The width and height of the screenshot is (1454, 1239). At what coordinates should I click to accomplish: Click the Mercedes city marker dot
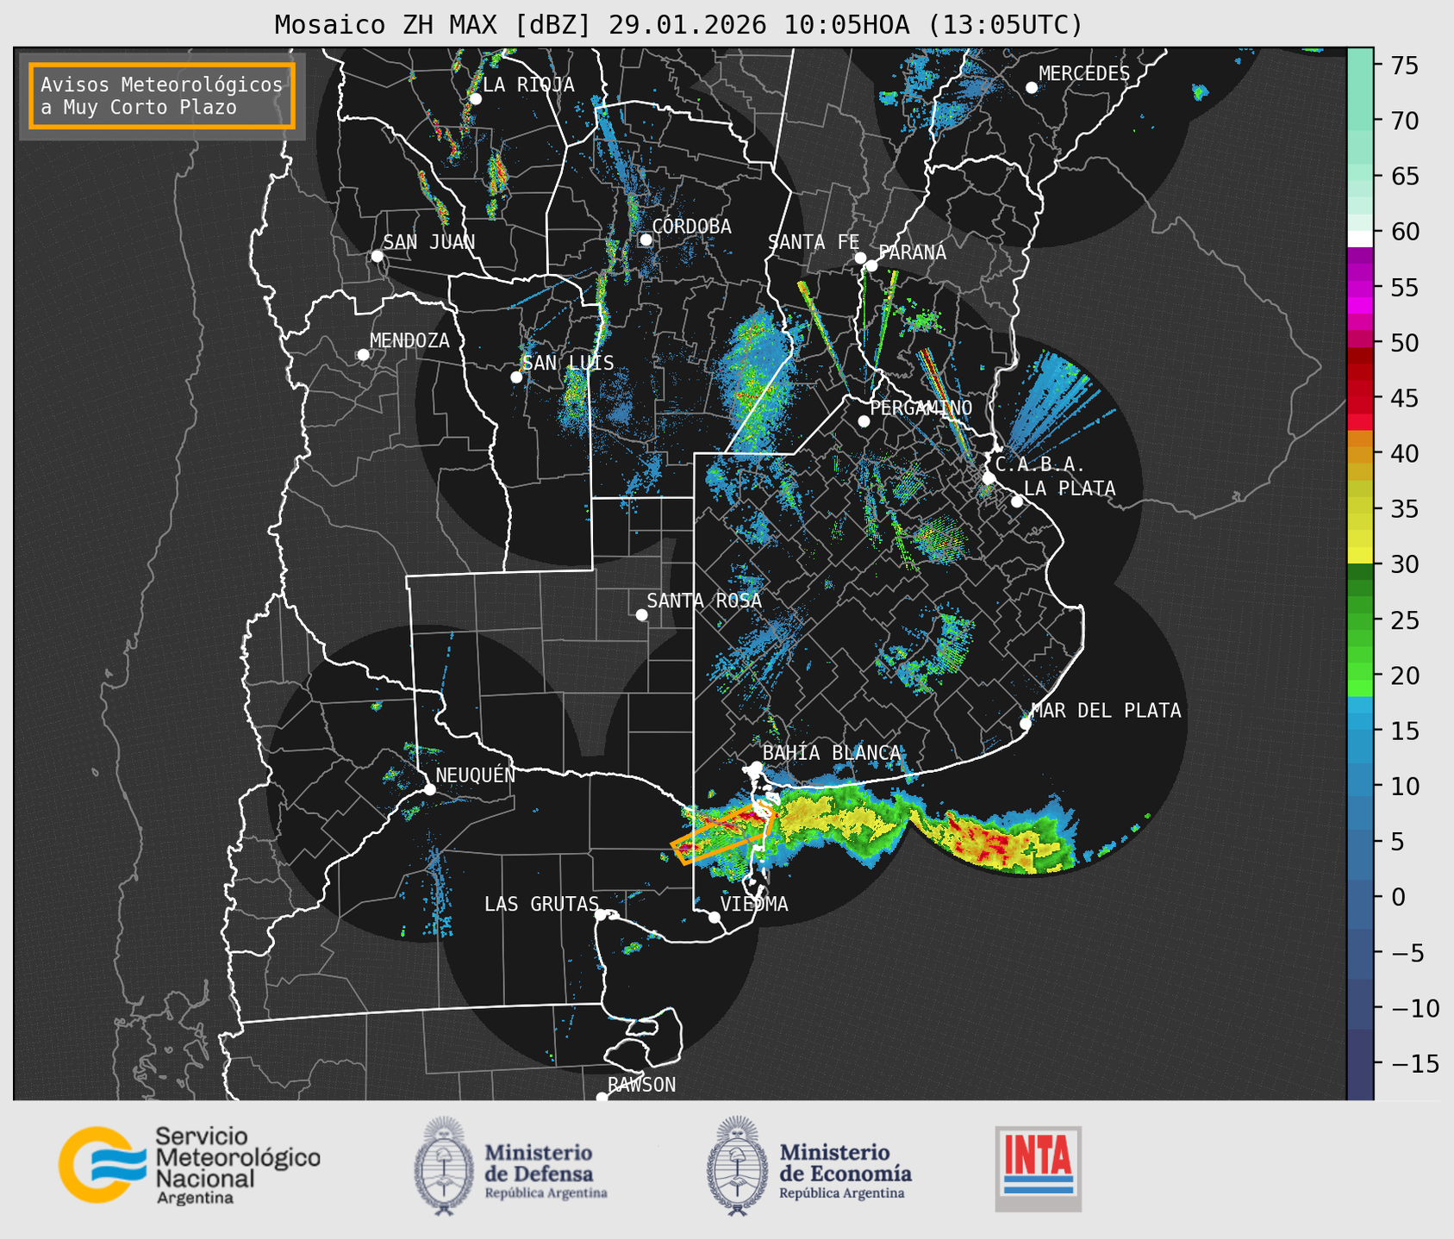(x=1031, y=88)
